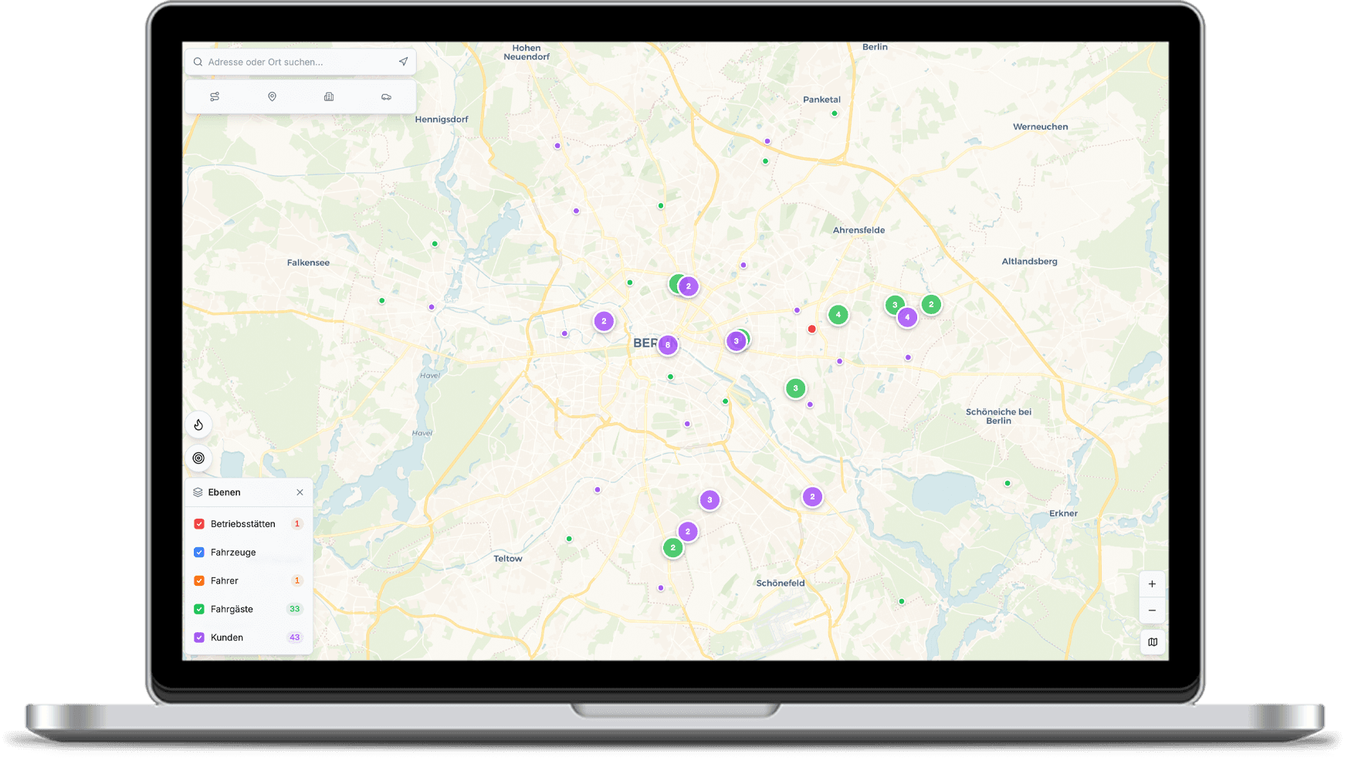Disable the Fahrzeuge layer checkbox
This screenshot has height=761, width=1348.
pos(199,553)
